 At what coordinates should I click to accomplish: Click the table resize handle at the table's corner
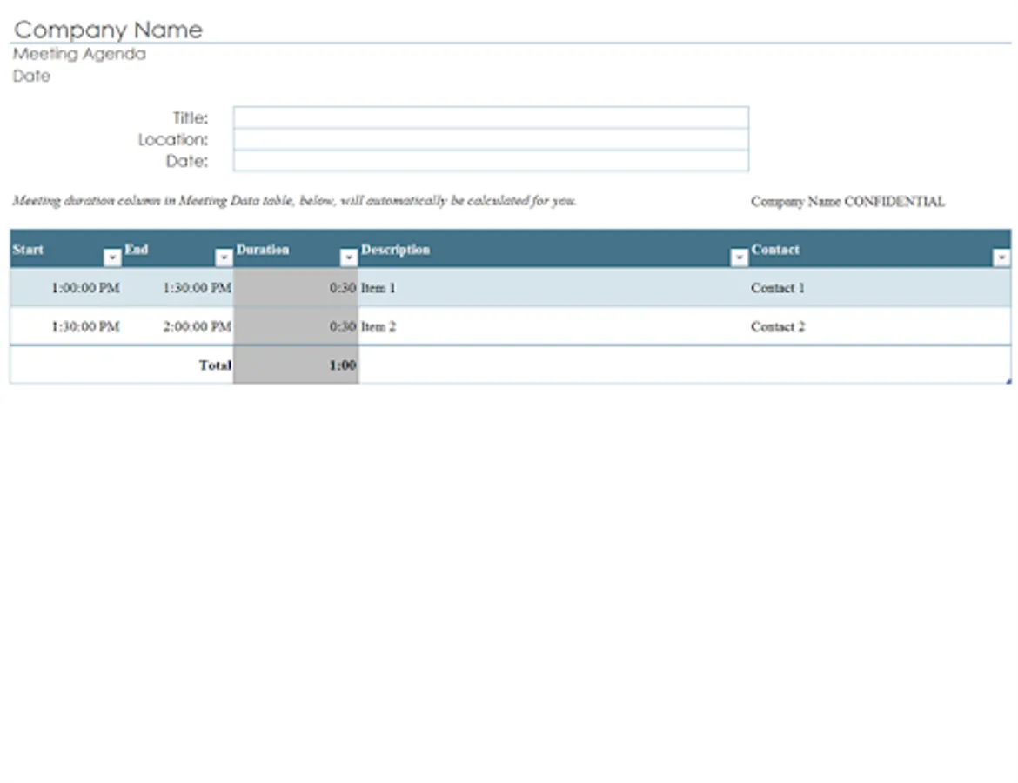[1008, 381]
